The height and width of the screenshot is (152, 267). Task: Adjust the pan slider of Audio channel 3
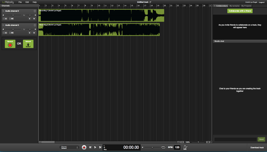click(x=30, y=29)
